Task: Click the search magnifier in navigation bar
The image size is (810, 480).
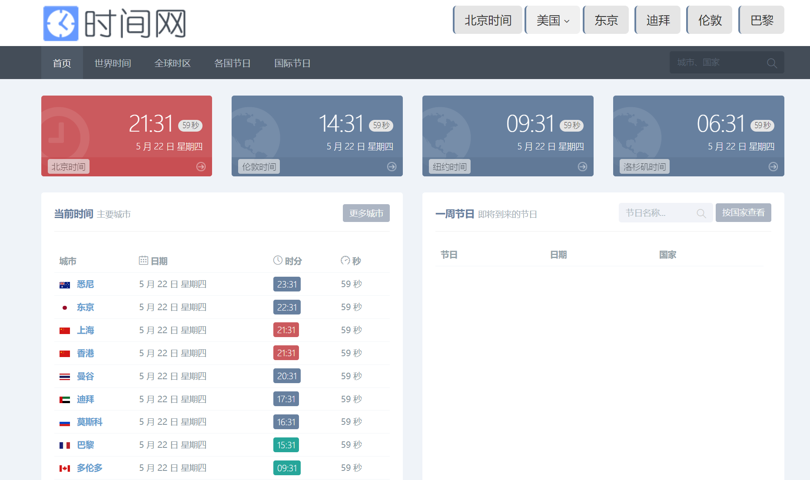Action: pos(772,63)
